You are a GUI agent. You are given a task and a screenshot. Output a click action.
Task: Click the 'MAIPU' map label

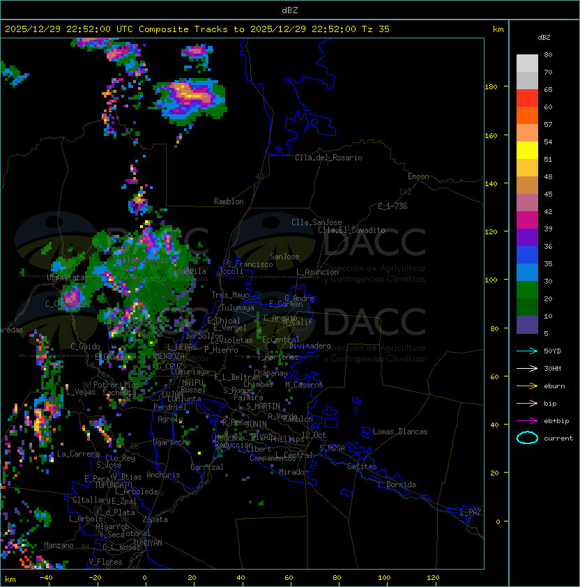pyautogui.click(x=192, y=383)
